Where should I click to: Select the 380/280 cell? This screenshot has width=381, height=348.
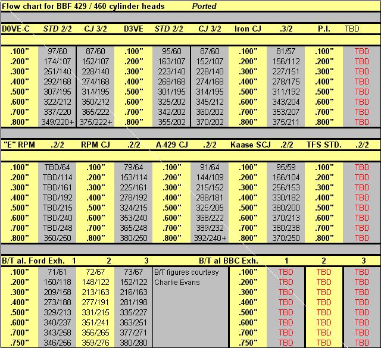tap(133, 343)
